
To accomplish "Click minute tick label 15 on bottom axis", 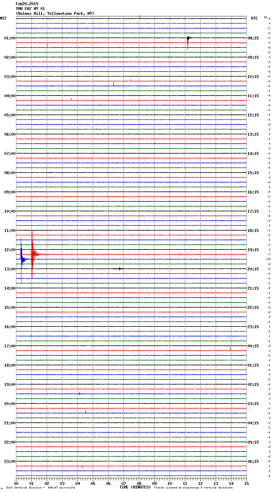I will [246, 483].
